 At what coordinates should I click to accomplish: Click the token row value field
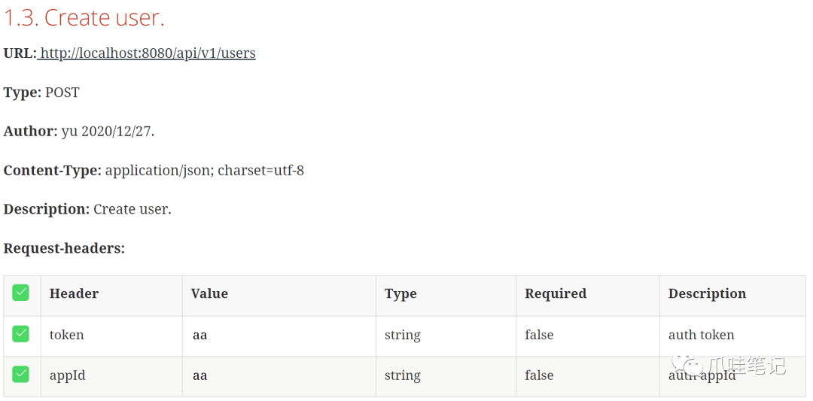[x=279, y=336]
